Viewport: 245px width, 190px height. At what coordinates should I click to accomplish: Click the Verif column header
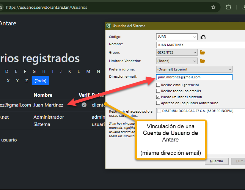pyautogui.click(x=84, y=95)
